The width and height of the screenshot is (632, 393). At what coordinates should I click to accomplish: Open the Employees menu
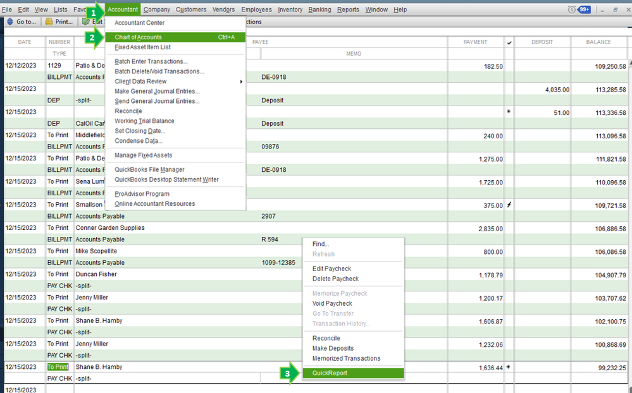(x=256, y=9)
